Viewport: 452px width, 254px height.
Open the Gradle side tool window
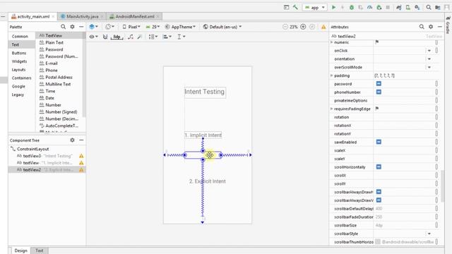coord(448,26)
